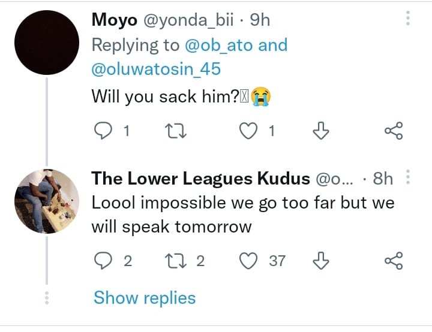The image size is (432, 332).
Task: Open The Lower Leagues Kudus profile name
Action: click(200, 179)
